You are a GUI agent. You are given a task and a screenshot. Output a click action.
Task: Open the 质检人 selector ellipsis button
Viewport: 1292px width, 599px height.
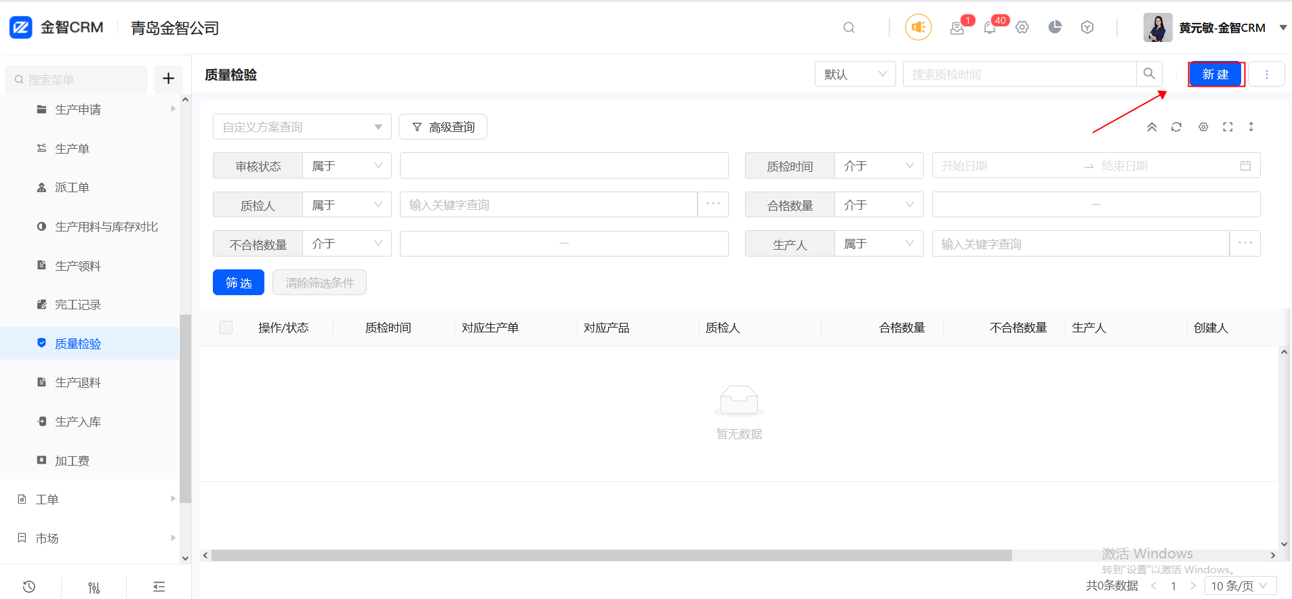pos(713,204)
